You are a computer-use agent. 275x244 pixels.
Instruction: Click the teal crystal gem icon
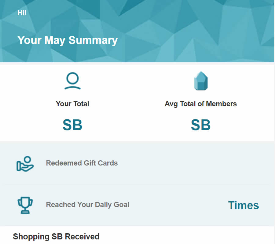point(201,81)
